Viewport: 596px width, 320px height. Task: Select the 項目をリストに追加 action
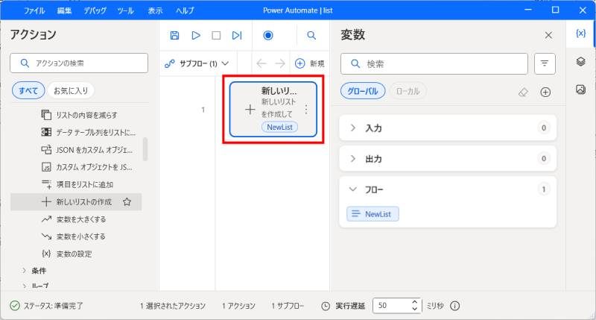tap(76, 184)
